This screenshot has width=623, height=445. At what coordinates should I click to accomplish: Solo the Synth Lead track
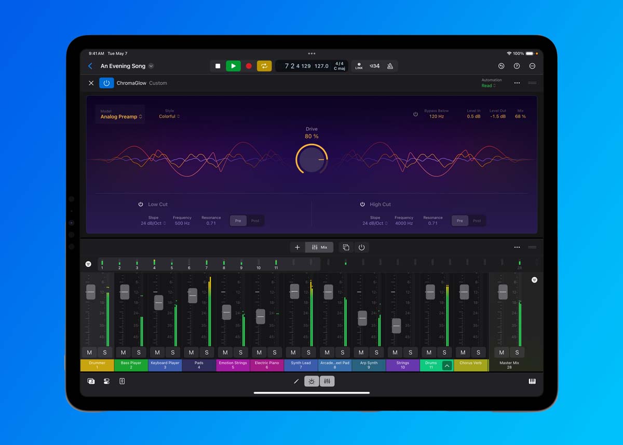[x=308, y=353]
